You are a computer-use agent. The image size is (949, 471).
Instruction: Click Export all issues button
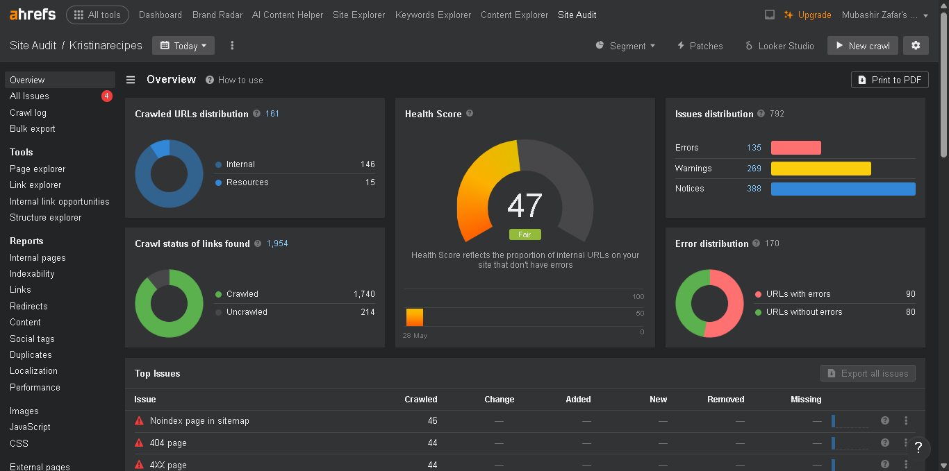point(868,373)
